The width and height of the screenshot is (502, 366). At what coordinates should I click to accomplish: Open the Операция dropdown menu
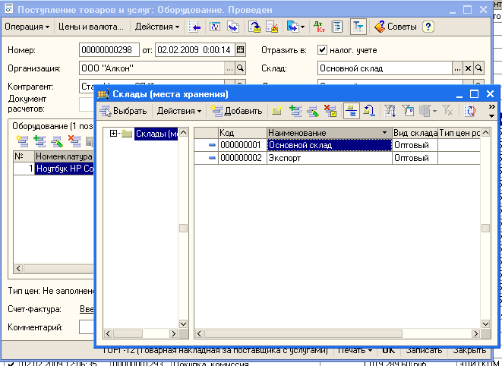tap(27, 27)
